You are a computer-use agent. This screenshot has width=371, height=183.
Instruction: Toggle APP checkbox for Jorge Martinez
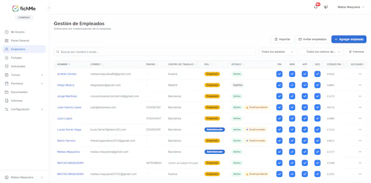[305, 96]
